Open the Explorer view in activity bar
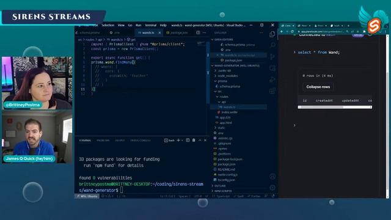The image size is (391, 220). (x=272, y=34)
